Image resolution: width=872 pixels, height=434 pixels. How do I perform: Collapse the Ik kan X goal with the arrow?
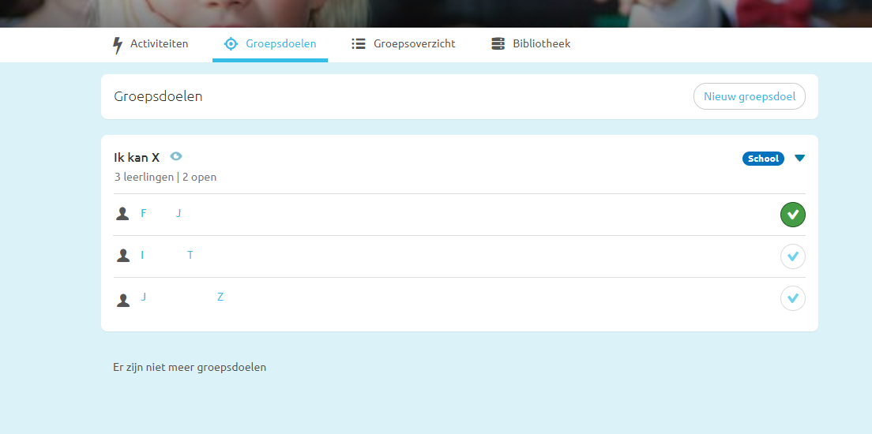(x=799, y=159)
